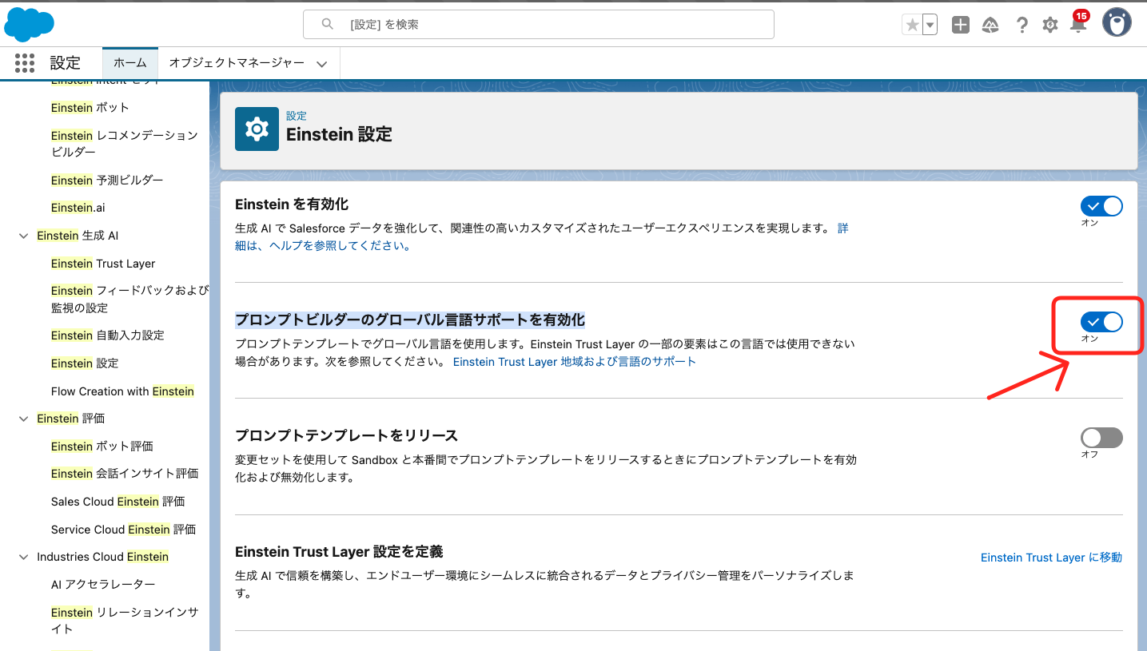The image size is (1147, 651).
Task: Open the 詳細は、ヘルプを参照してください link
Action: (x=324, y=245)
